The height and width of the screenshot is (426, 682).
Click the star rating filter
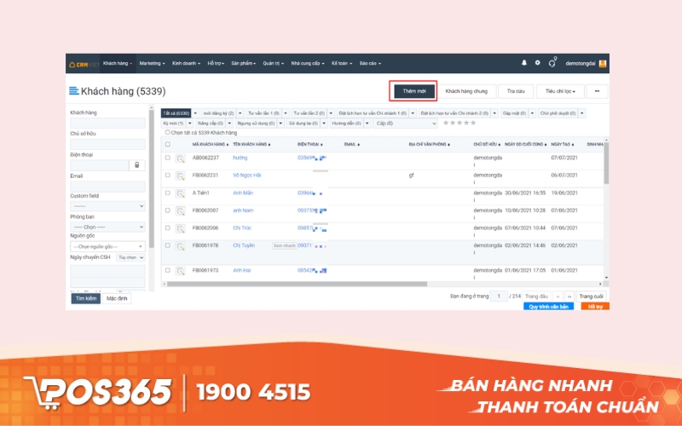coord(459,123)
